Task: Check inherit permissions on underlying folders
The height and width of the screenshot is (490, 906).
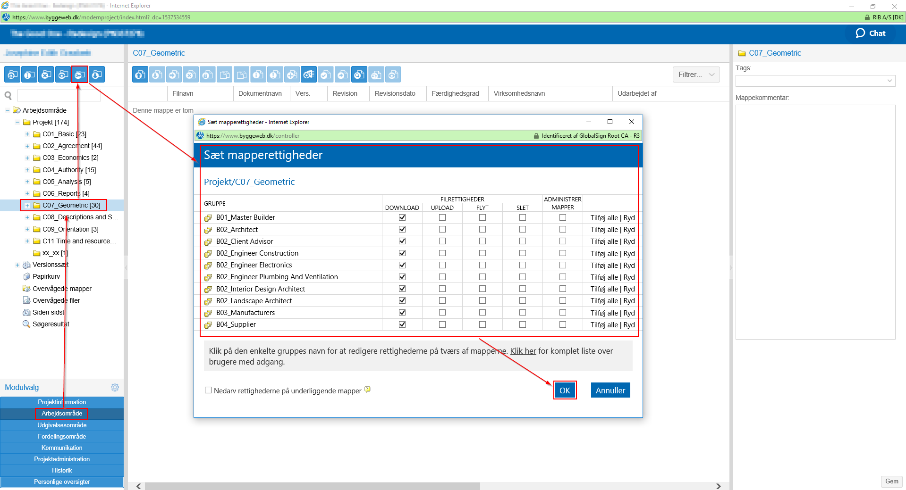Action: click(x=208, y=390)
